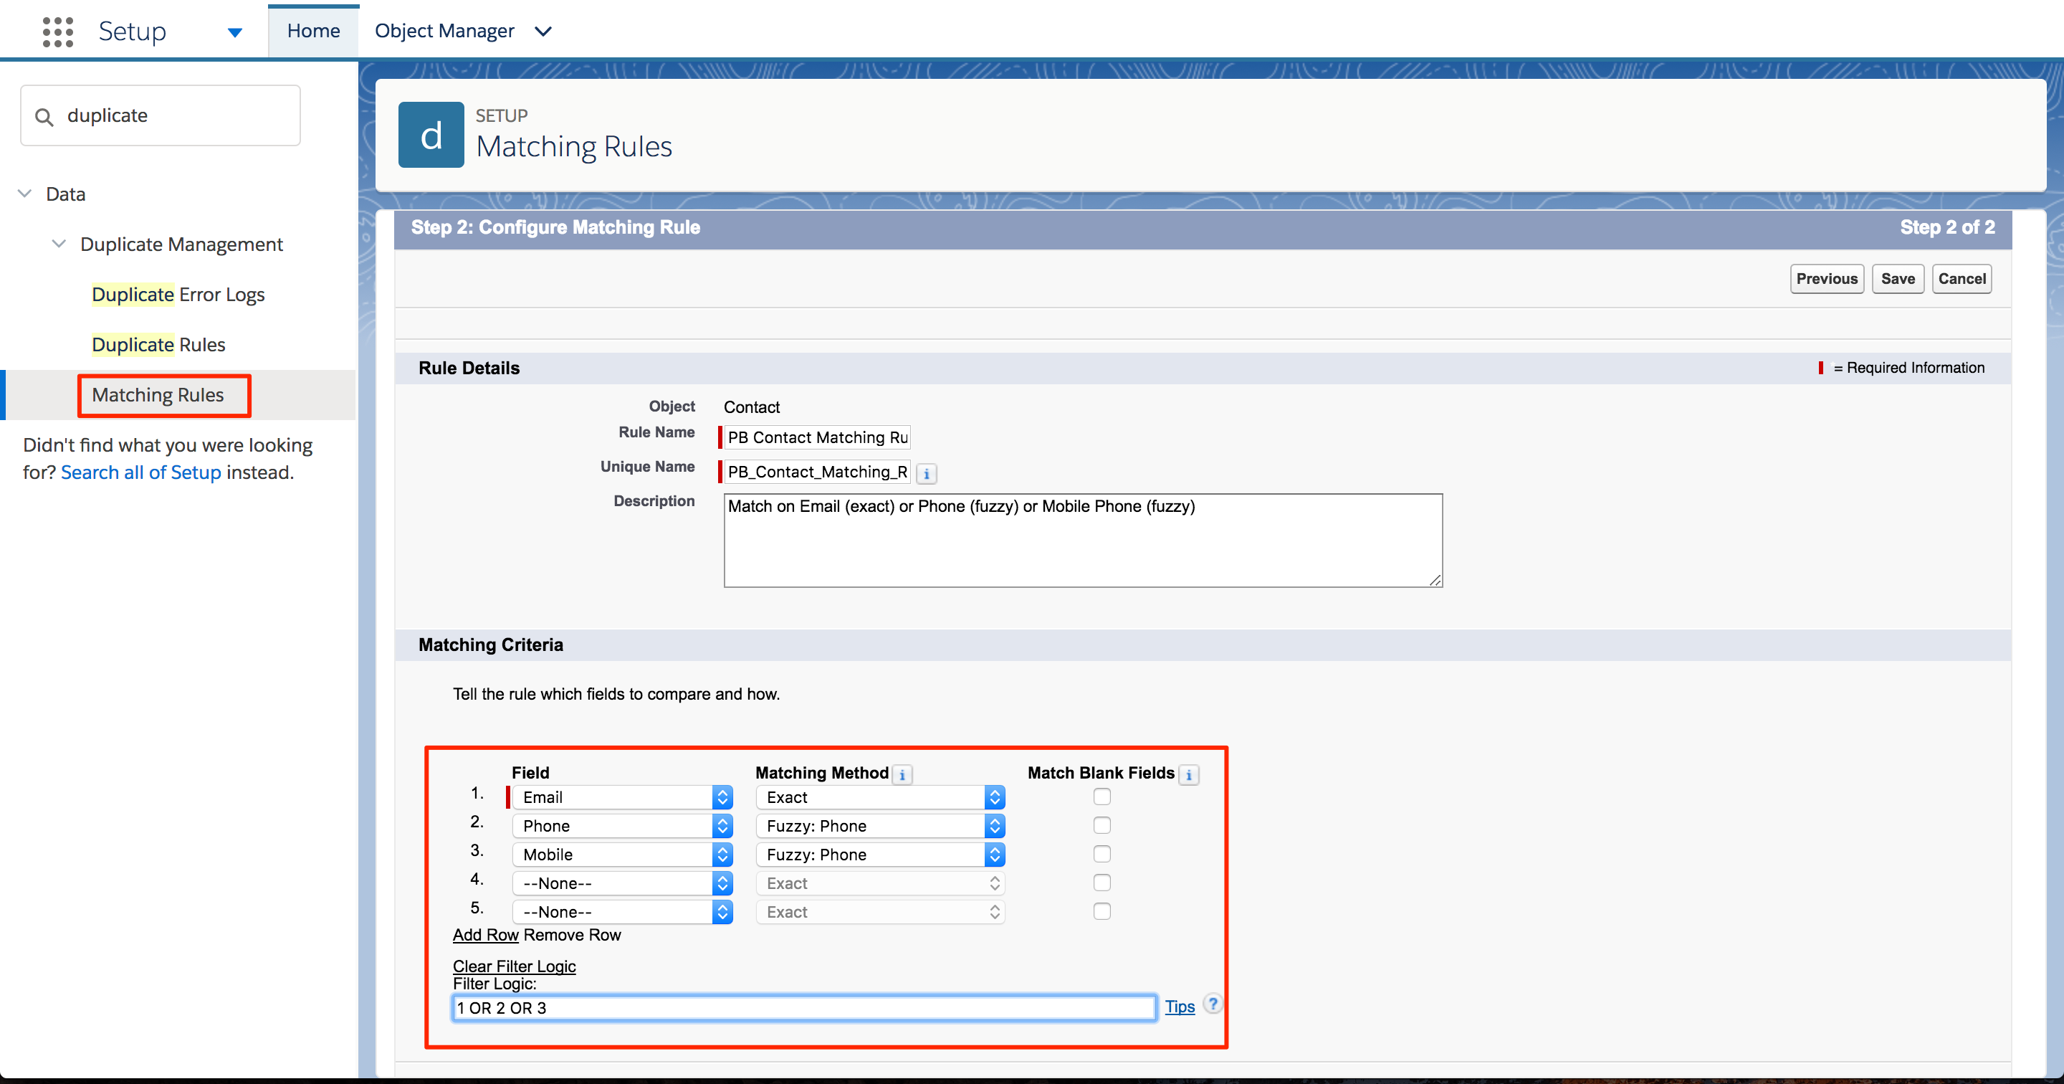
Task: Click the Unique Name info icon
Action: 926,473
